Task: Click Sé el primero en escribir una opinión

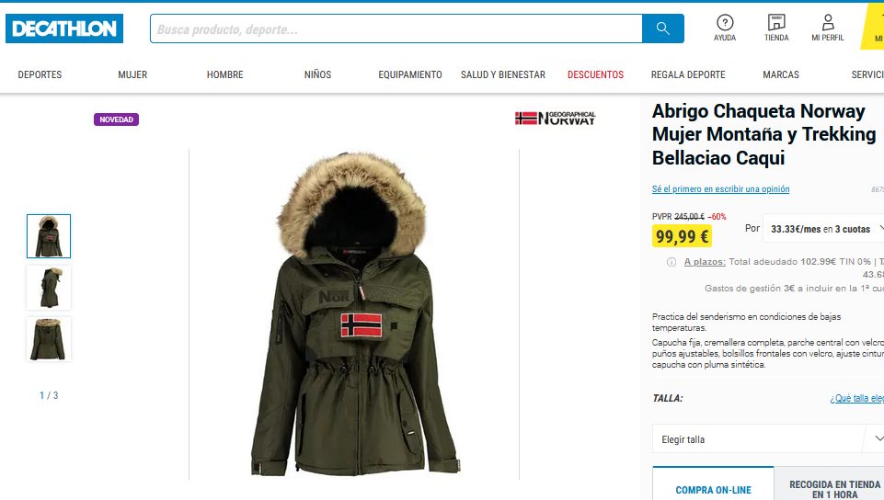Action: 720,189
